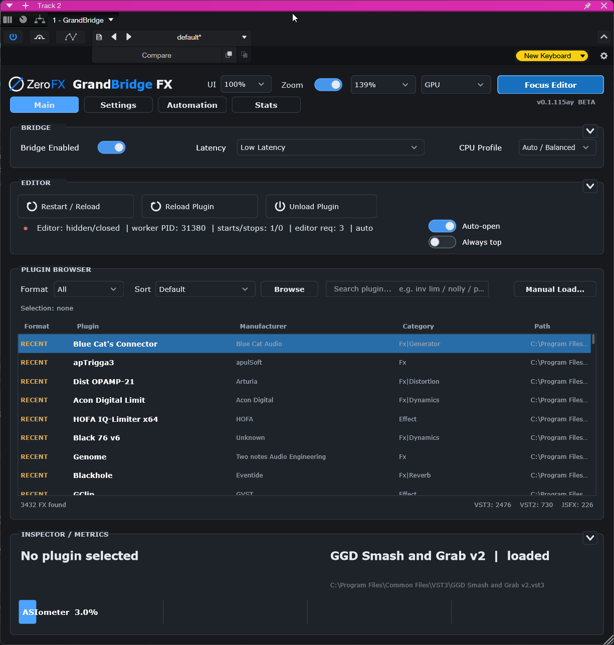Toggle the Auto-open switch
This screenshot has width=614, height=645.
pyautogui.click(x=442, y=226)
